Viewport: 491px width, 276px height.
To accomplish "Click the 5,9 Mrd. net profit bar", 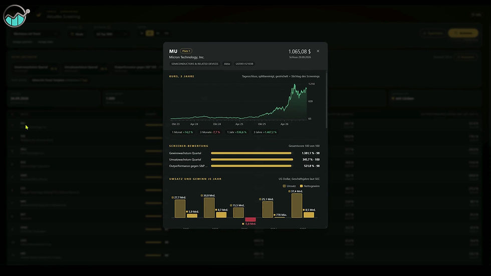I will pos(192,215).
